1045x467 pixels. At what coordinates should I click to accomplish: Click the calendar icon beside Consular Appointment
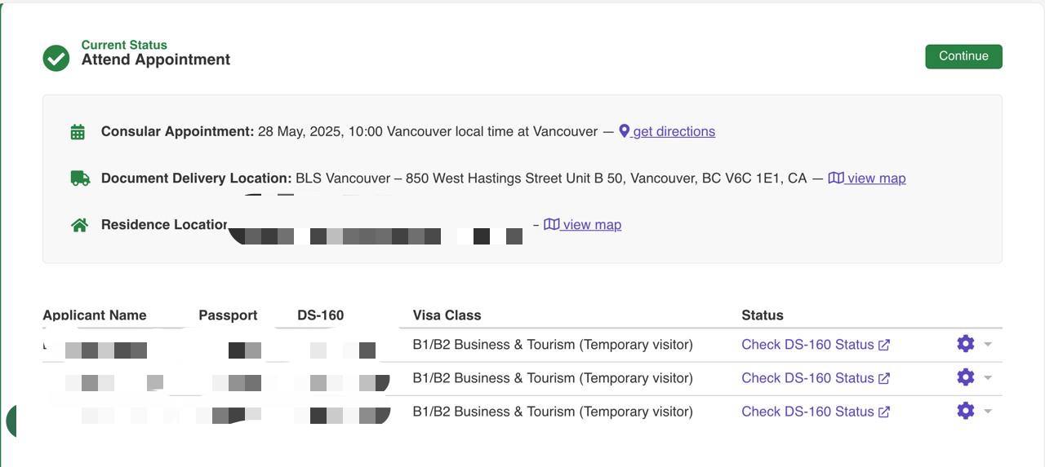[78, 132]
